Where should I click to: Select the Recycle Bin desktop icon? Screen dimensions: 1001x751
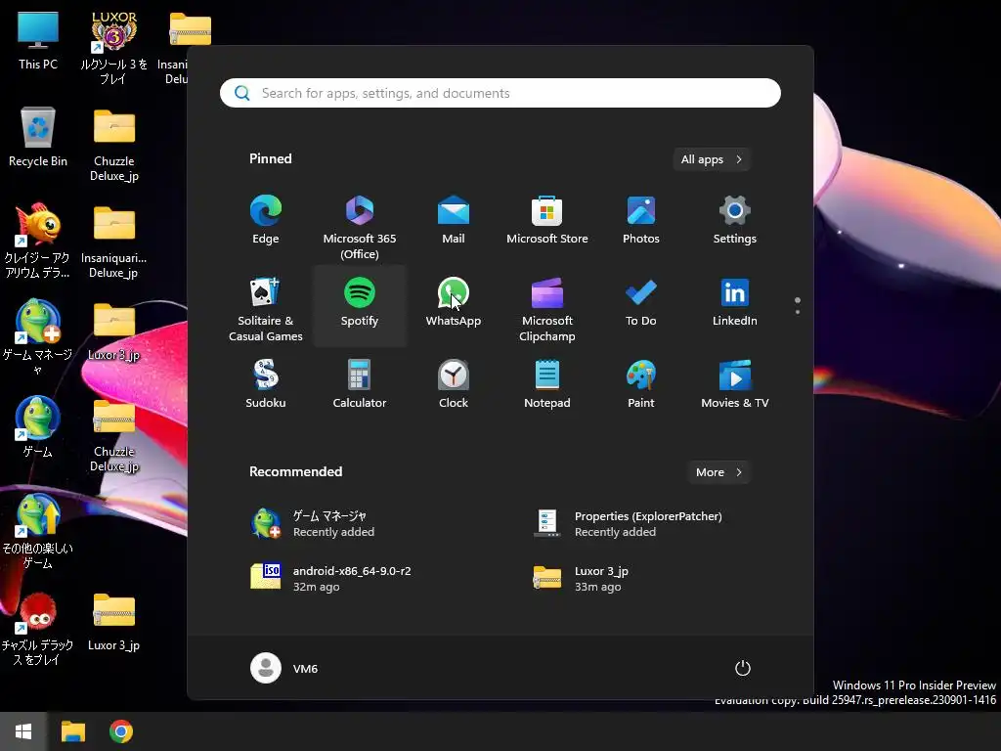coord(38,137)
